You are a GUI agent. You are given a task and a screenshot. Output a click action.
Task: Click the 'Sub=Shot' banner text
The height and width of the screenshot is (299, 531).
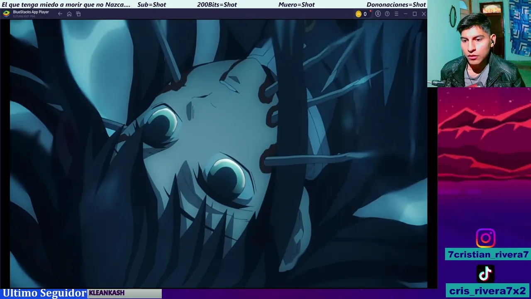click(x=151, y=5)
